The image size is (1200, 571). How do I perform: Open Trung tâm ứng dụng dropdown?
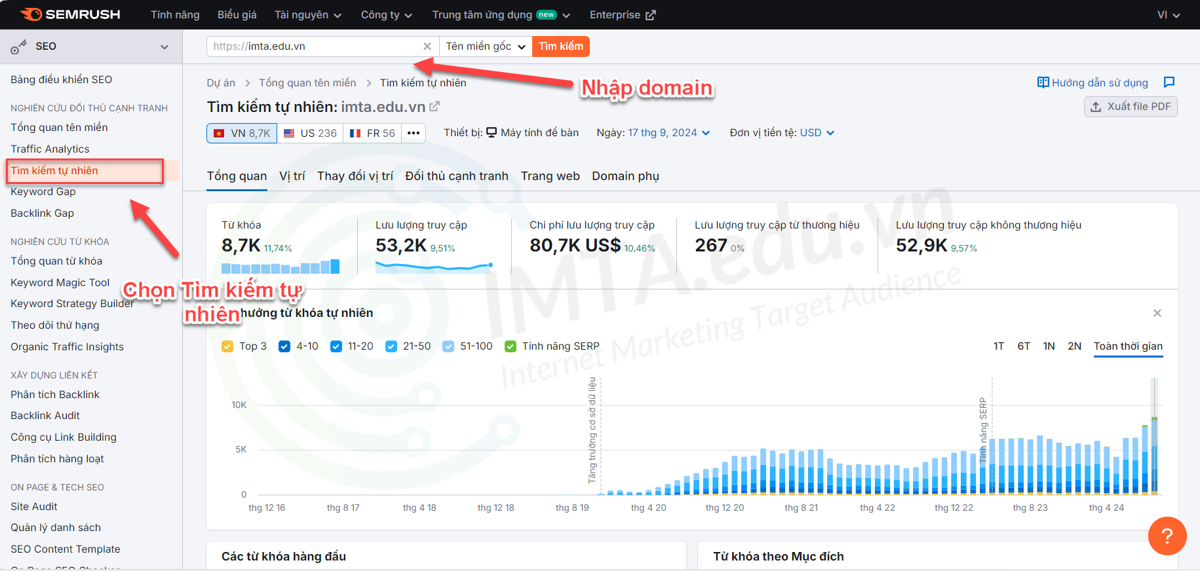point(501,14)
